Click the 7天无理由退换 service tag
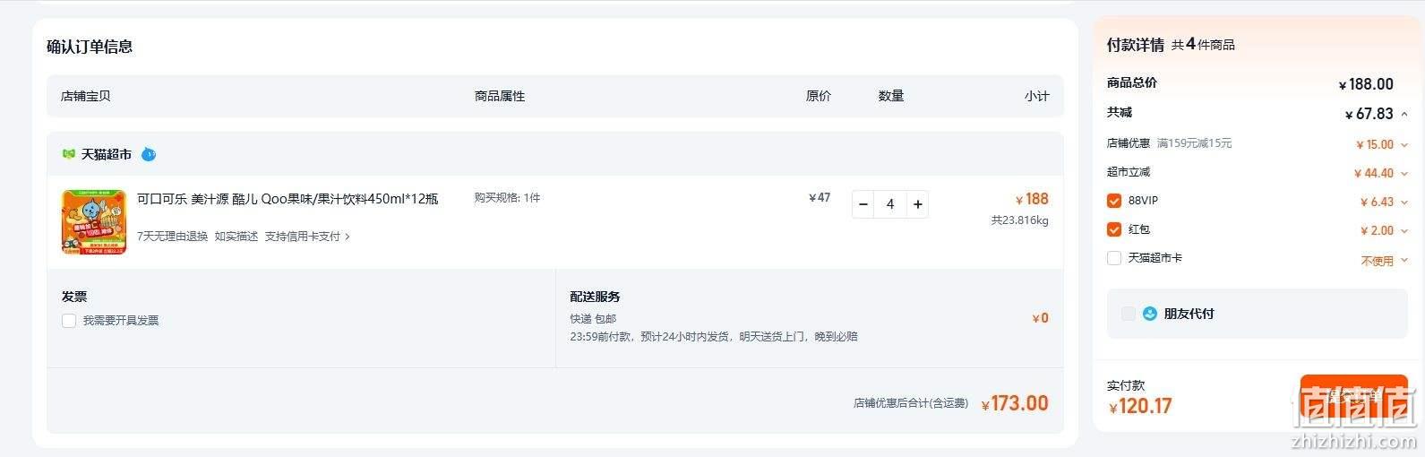1425x457 pixels. [x=172, y=237]
